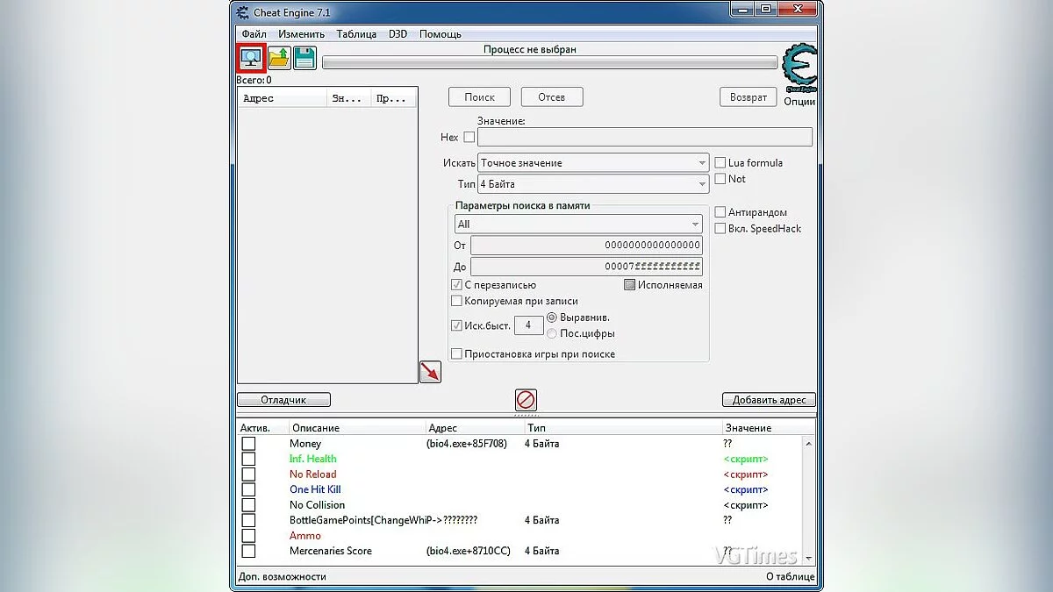Activate the One Hit Kill script checkbox
The height and width of the screenshot is (592, 1053).
coord(248,489)
